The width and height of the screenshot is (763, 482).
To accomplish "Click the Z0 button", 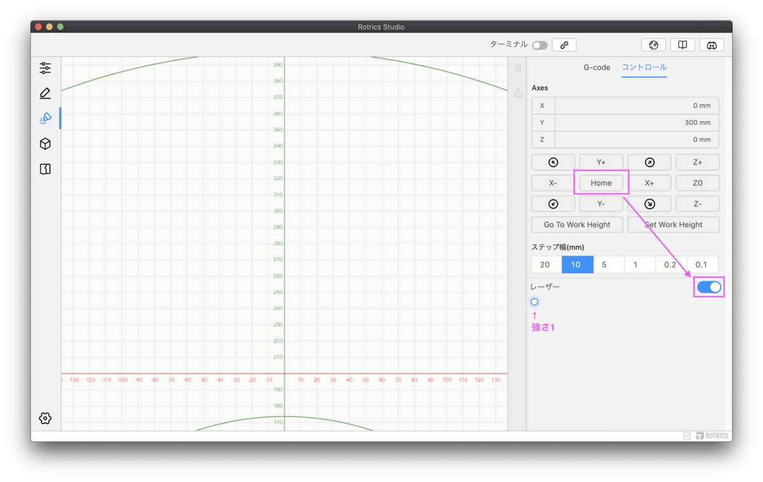I will 698,183.
